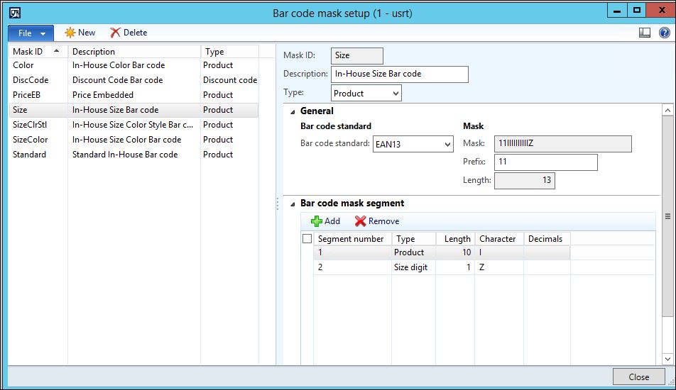Select the SizeClrStl mask row
Screen dimensions: 676x390
tap(133, 125)
